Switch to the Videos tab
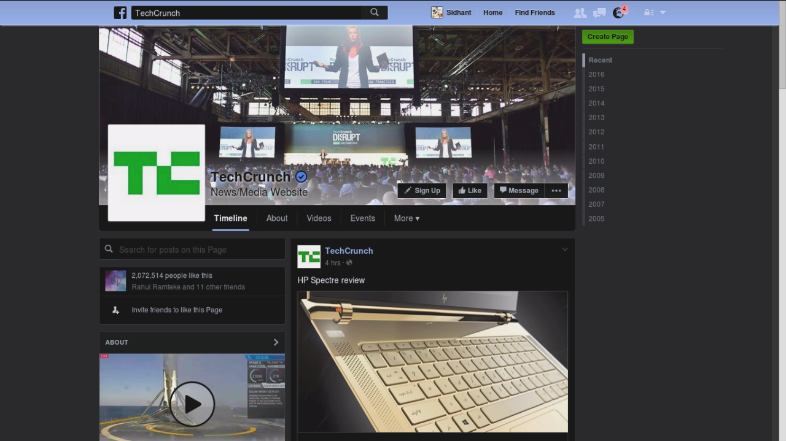The image size is (786, 441). pyautogui.click(x=319, y=218)
